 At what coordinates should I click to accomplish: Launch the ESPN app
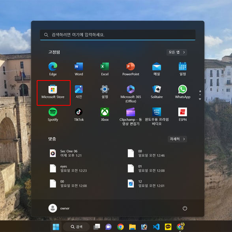point(183,114)
